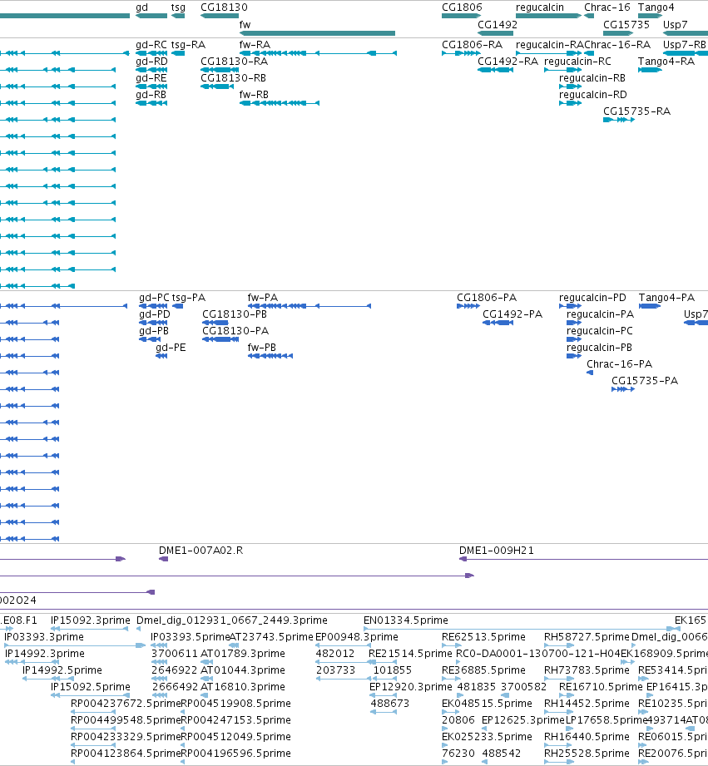Click the CG18130-PB protein glyph

click(215, 323)
